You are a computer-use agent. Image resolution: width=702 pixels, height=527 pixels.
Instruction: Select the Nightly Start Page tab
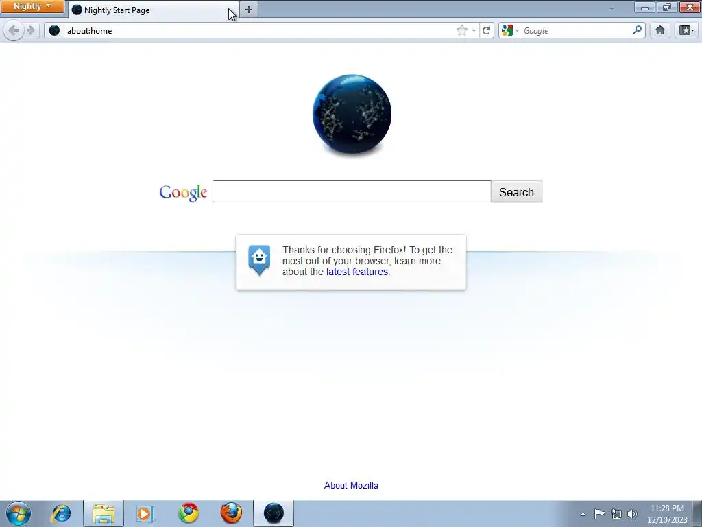154,10
